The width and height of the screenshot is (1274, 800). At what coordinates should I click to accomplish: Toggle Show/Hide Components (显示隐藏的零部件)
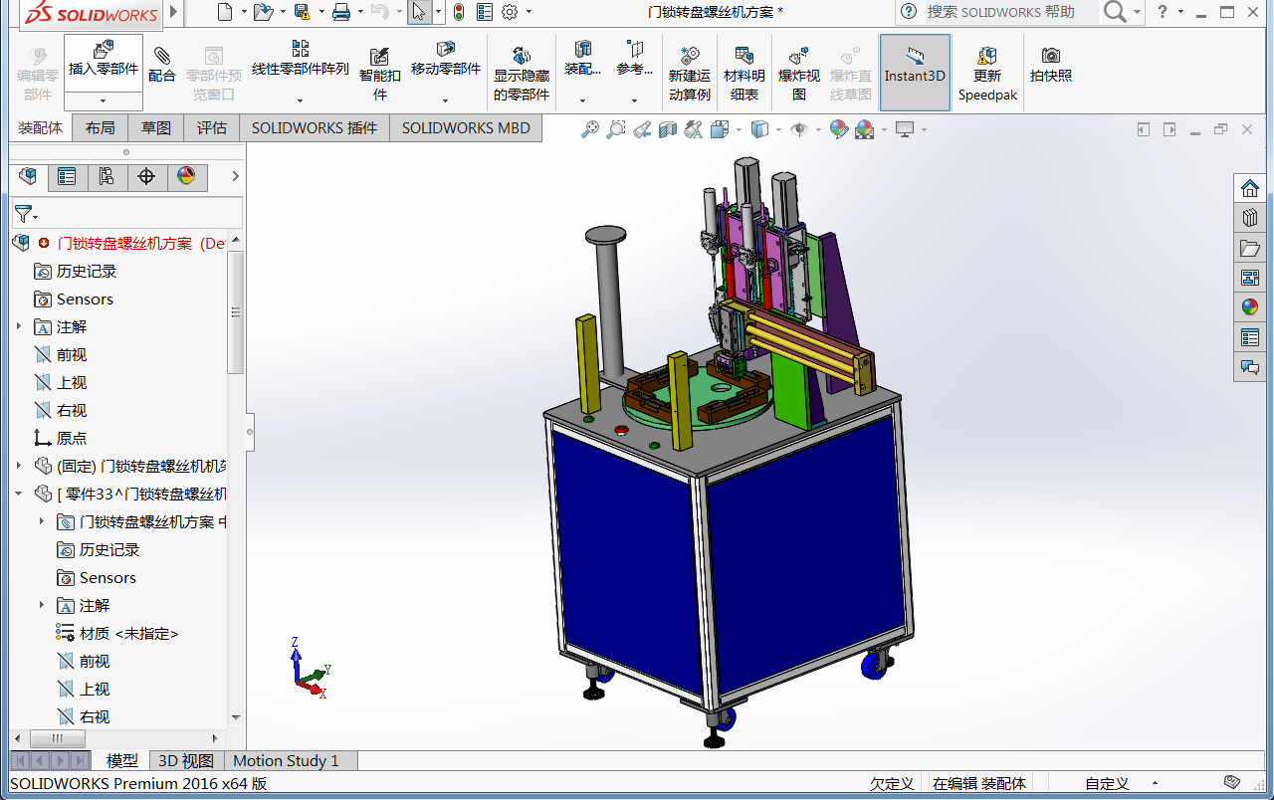pyautogui.click(x=521, y=58)
